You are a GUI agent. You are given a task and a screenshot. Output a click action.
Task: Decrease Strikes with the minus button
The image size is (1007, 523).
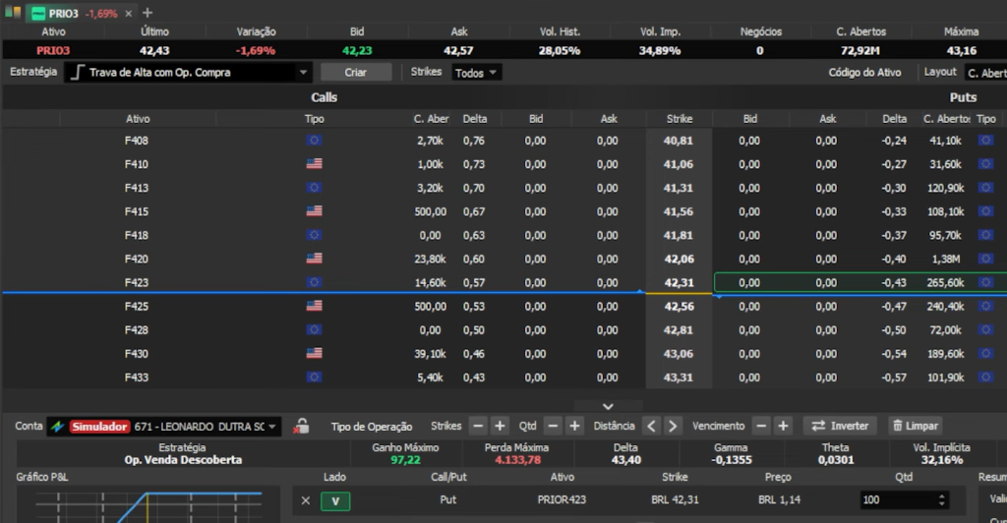(478, 426)
